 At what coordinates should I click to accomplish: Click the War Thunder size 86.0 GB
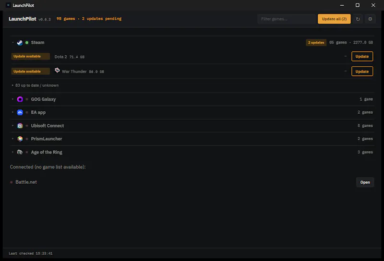pos(96,72)
